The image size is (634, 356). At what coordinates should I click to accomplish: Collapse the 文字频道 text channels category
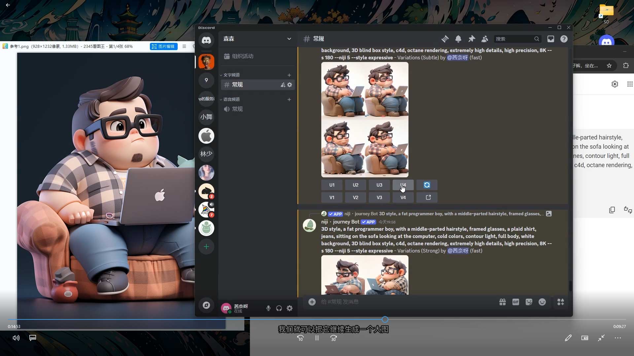[x=231, y=75]
